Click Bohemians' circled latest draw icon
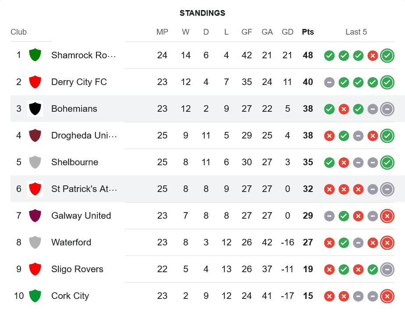This screenshot has height=316, width=405. coord(387,109)
